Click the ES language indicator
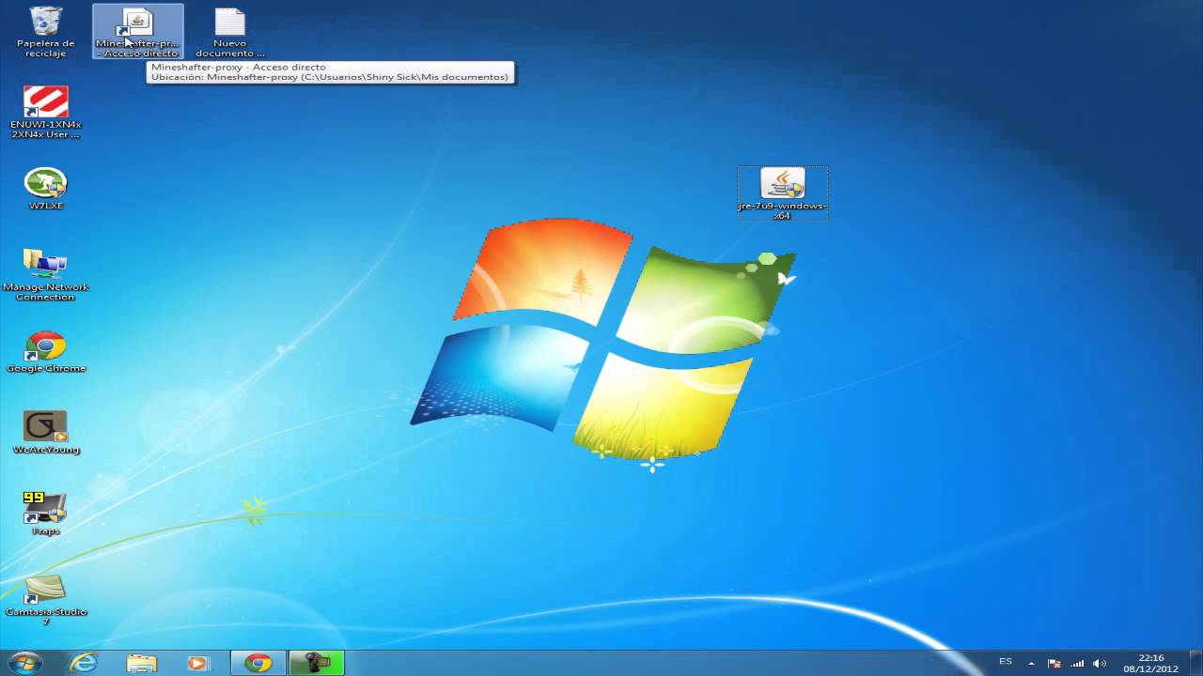 click(x=1006, y=662)
